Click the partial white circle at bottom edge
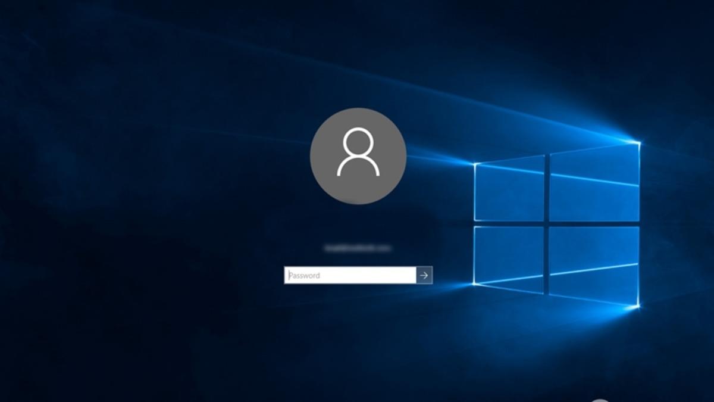Image resolution: width=714 pixels, height=402 pixels. [x=601, y=400]
